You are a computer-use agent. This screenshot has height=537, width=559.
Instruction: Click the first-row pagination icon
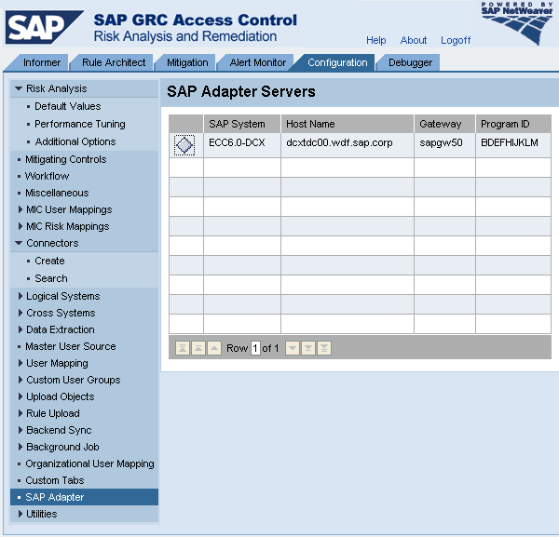pos(184,348)
